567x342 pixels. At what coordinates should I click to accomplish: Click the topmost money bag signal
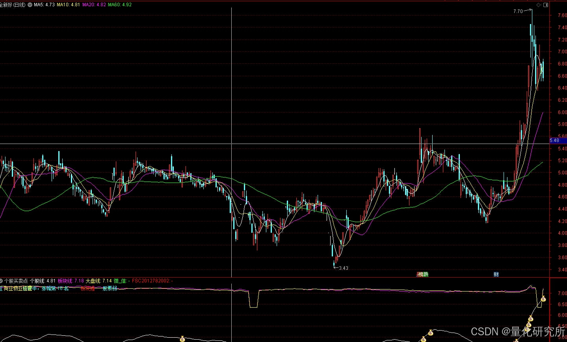click(x=543, y=299)
